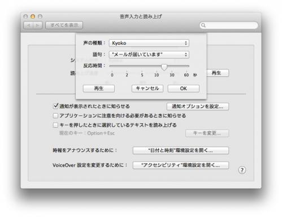Click the 60 tick label on slider
The height and width of the screenshot is (217, 282).
[186, 75]
